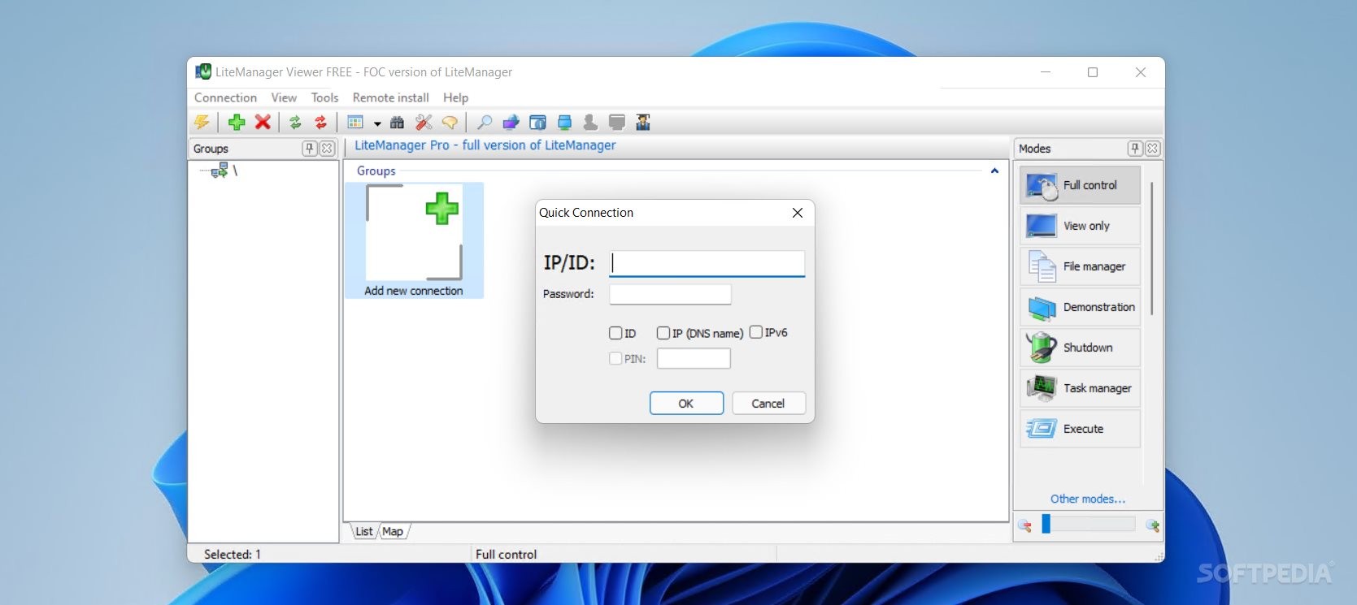Screen dimensions: 1357x605
Task: Close the Groups panel
Action: point(327,149)
